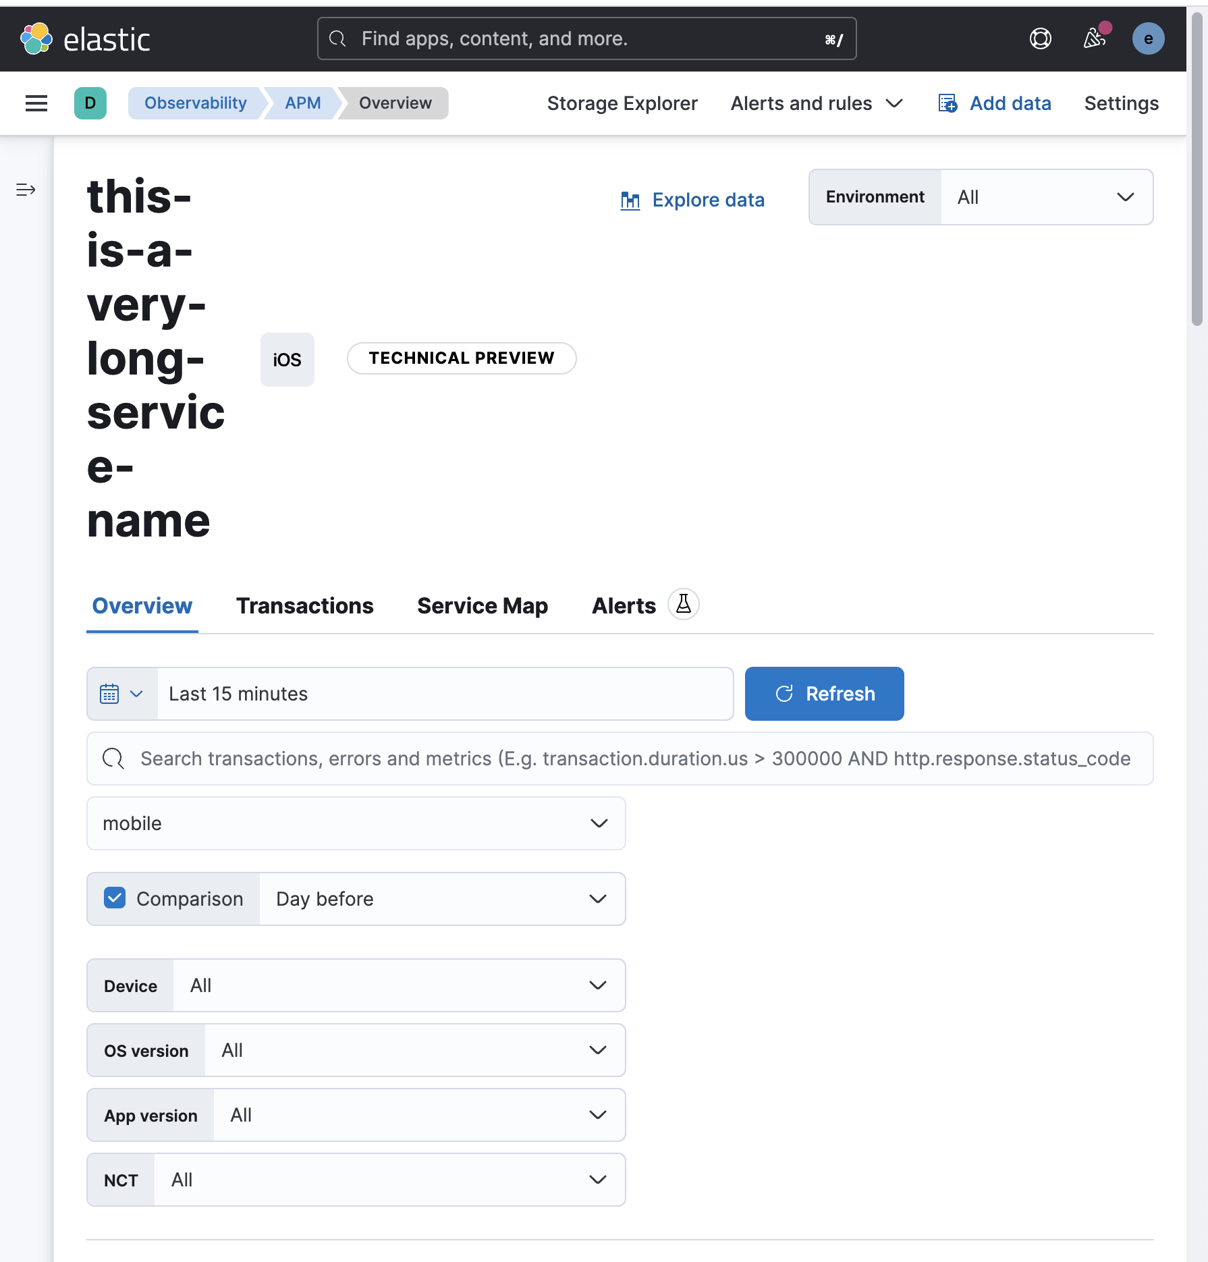Open the space selector D badge
The width and height of the screenshot is (1208, 1262).
(90, 103)
